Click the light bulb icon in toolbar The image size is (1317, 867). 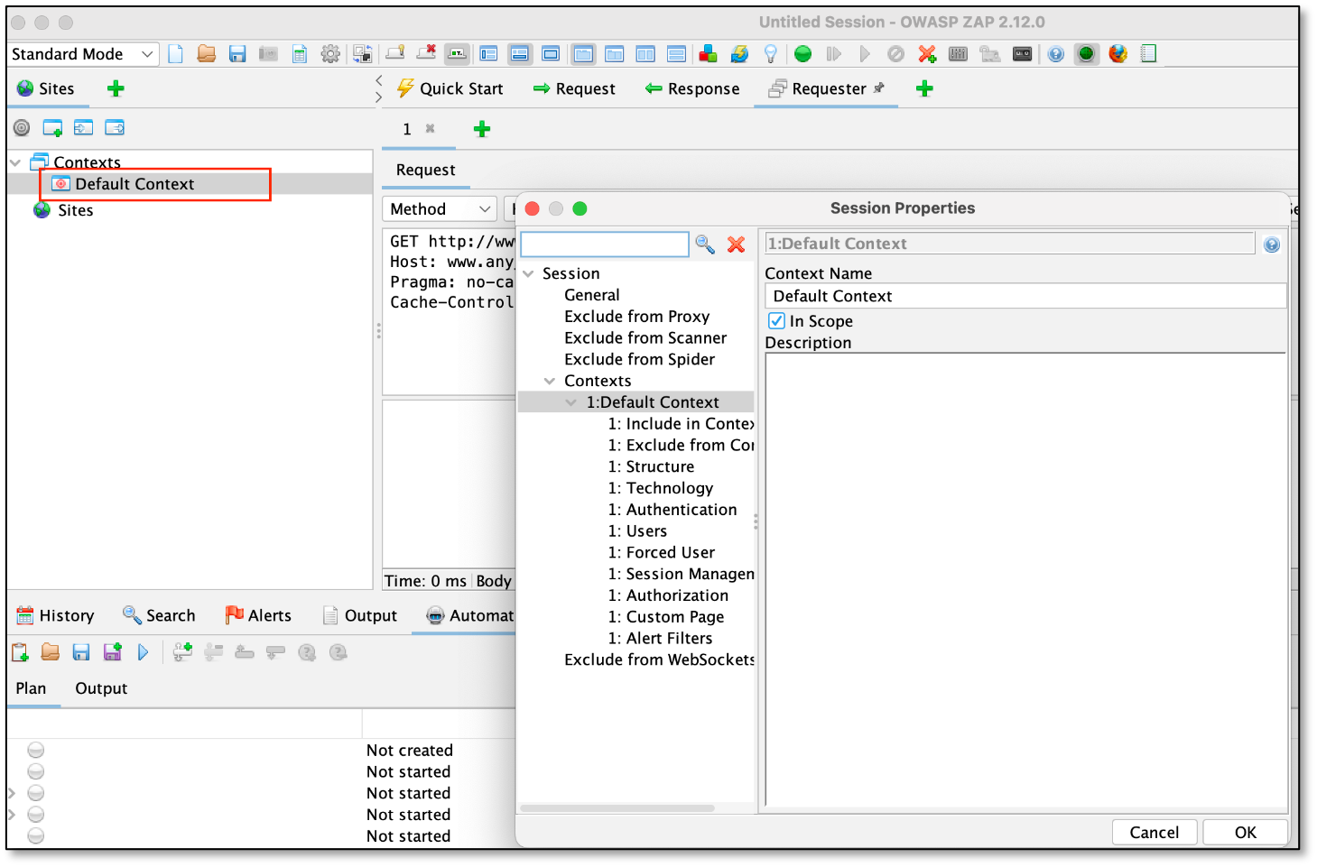pyautogui.click(x=771, y=54)
